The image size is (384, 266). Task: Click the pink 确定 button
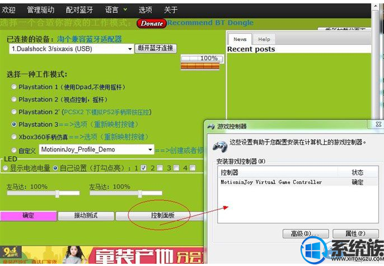coord(29,216)
